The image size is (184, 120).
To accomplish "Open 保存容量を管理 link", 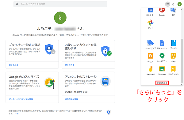I will point(71,99).
